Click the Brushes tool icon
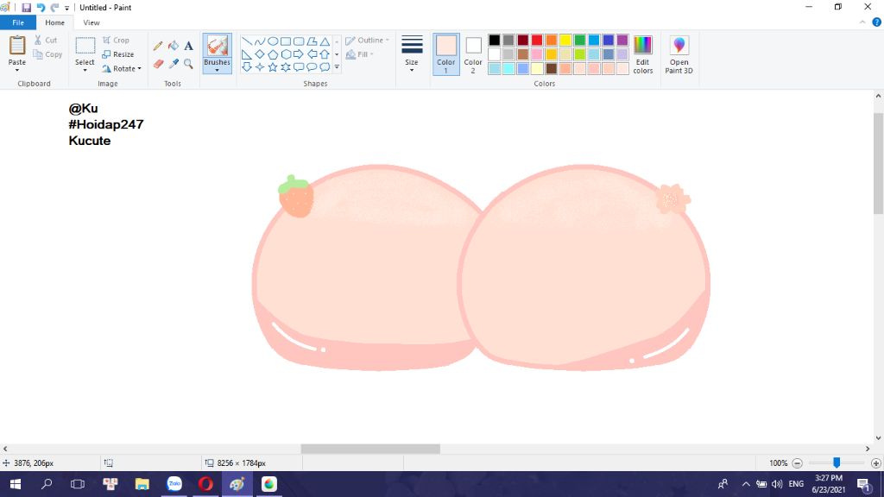 pyautogui.click(x=217, y=46)
